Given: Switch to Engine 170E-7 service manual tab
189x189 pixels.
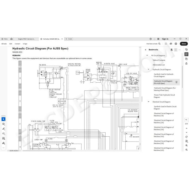Looking at the screenshot, I should pos(26,39).
